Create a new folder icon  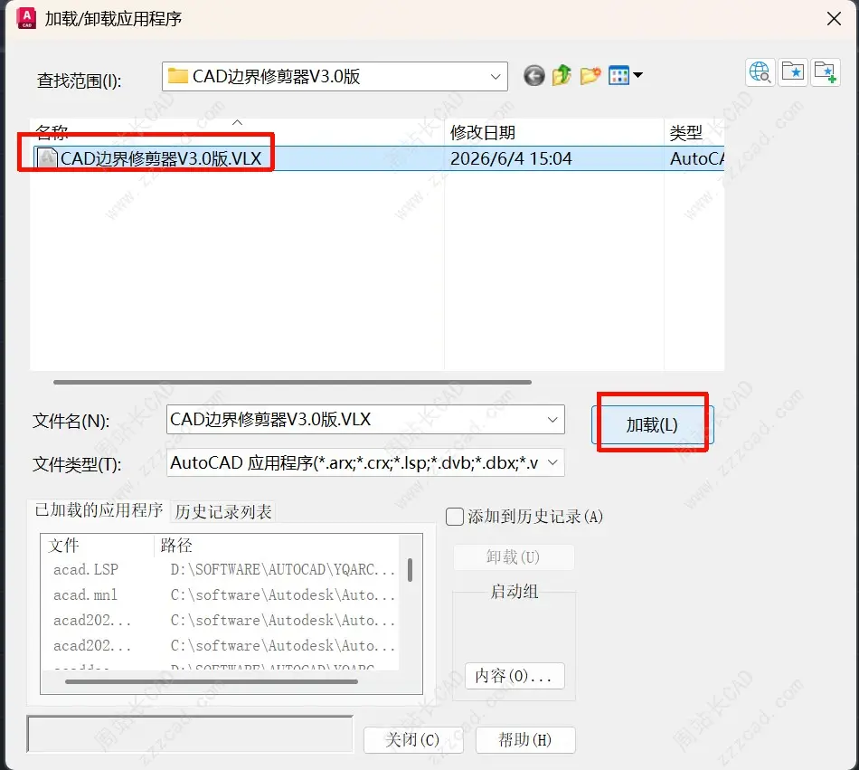click(x=590, y=75)
